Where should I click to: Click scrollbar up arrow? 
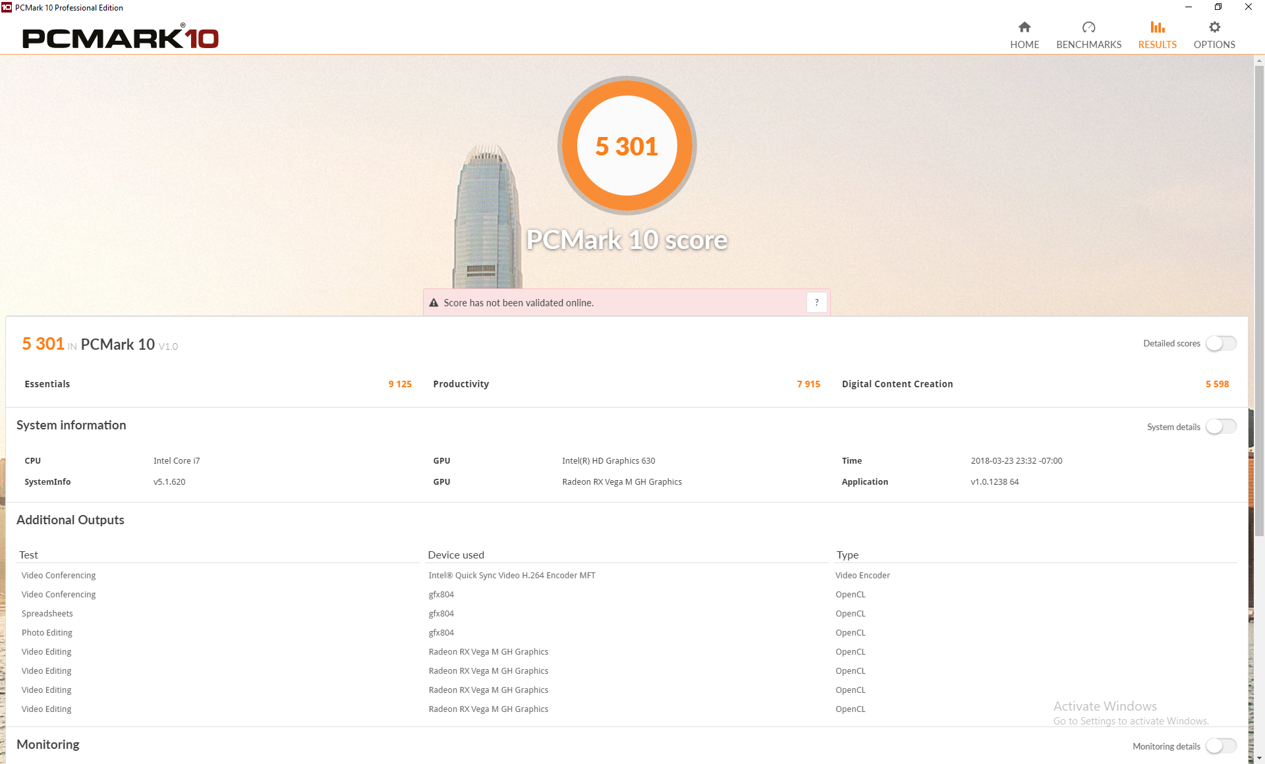tap(1259, 61)
